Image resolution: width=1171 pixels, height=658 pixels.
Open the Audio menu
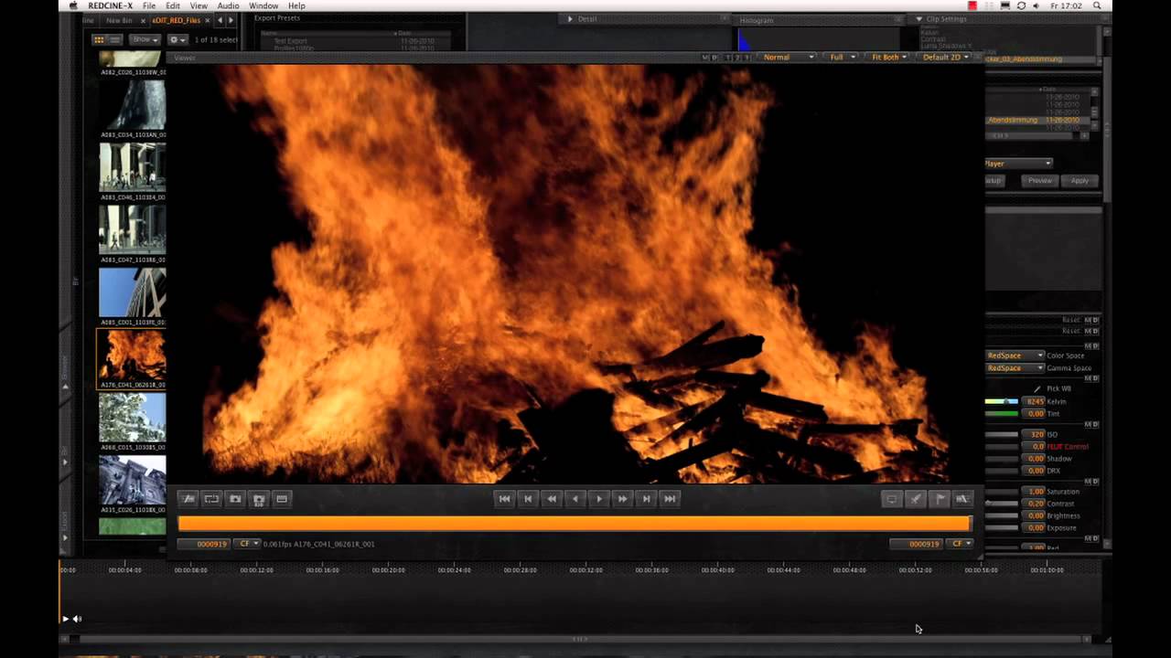[x=228, y=5]
